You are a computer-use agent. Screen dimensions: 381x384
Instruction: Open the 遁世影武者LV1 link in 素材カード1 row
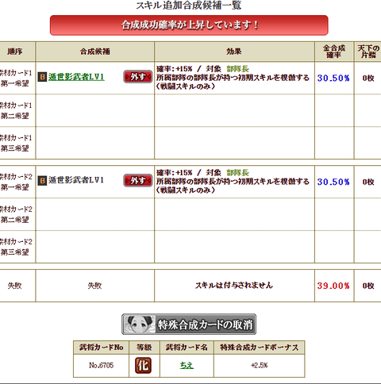coord(76,77)
